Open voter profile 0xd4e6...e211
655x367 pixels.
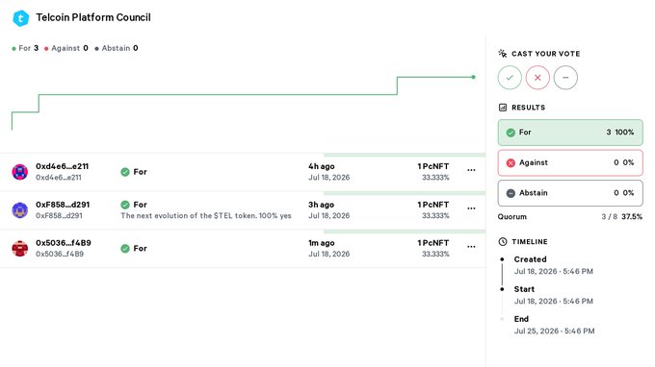pos(63,166)
